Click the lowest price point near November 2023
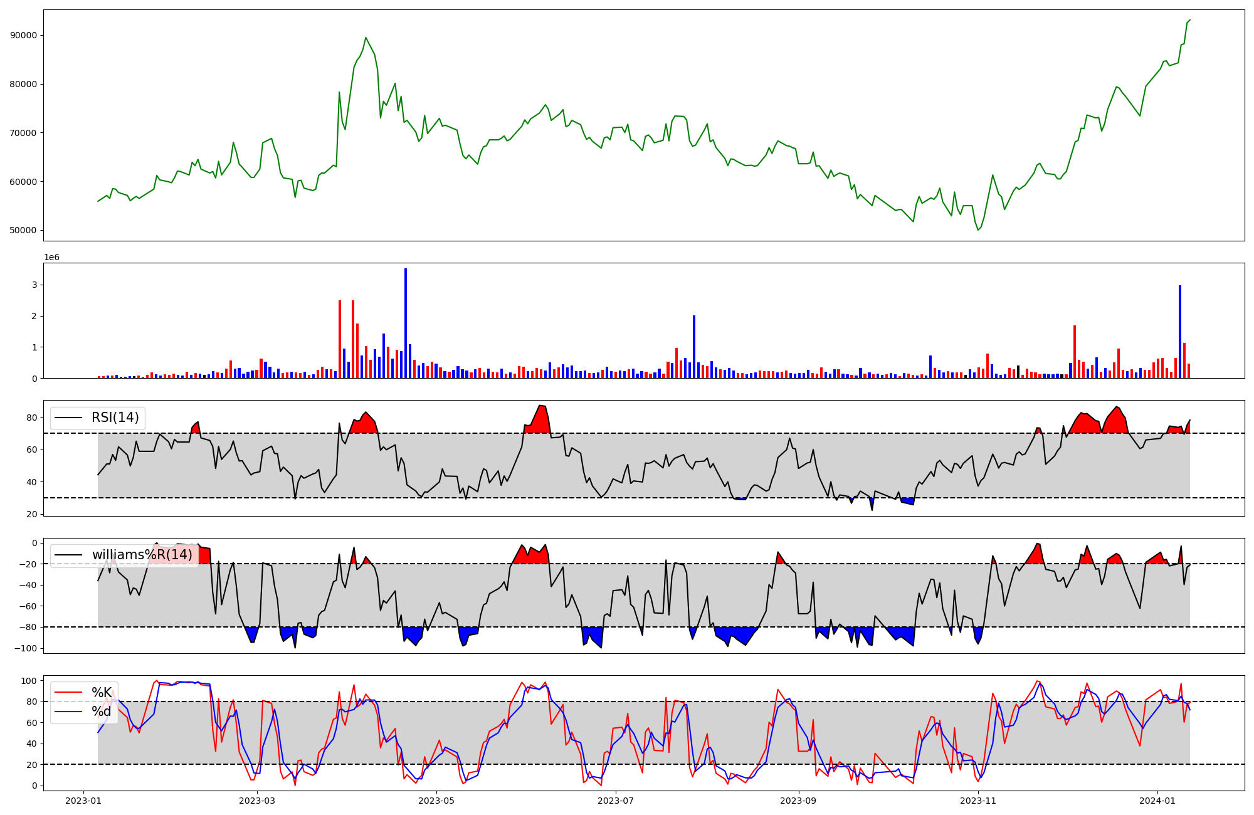Screen dimensions: 1254x815 tap(978, 229)
